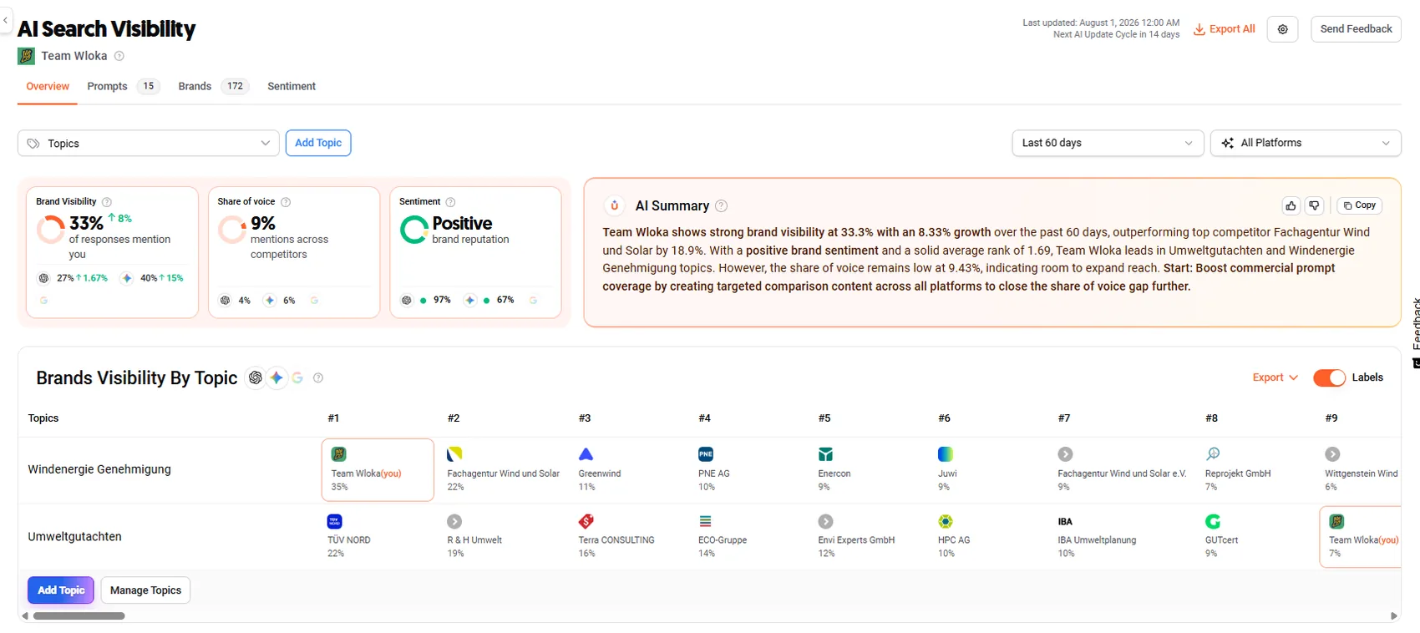Click the Positive sentiment ring indicator
Viewport: 1420px width, 633px height.
413,229
